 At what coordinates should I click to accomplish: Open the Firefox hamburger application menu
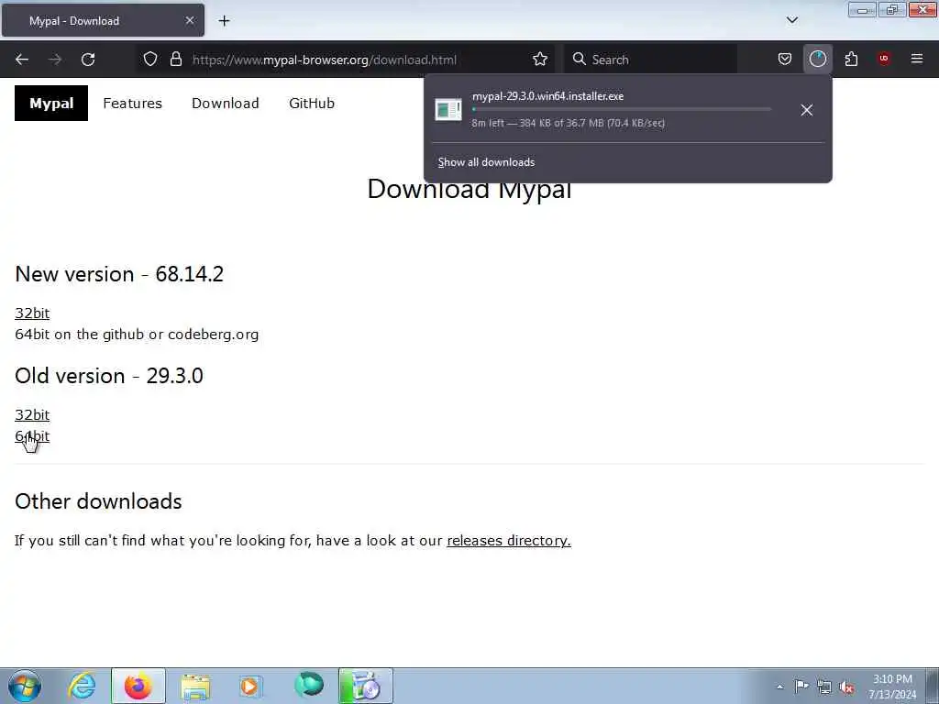point(917,59)
